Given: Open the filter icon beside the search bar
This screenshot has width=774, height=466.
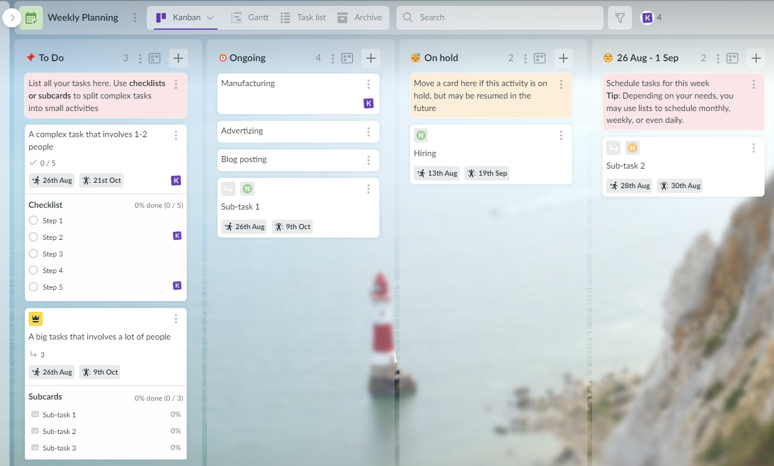Looking at the screenshot, I should [x=619, y=17].
